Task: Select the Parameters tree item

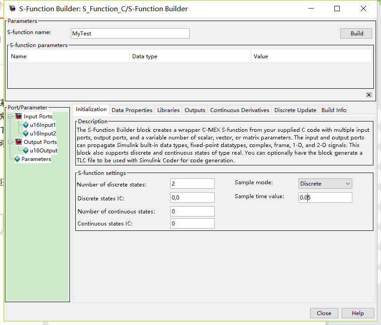Action: [x=36, y=159]
